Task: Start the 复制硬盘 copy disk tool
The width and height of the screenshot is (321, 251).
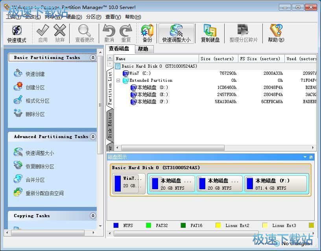Action: (210, 33)
